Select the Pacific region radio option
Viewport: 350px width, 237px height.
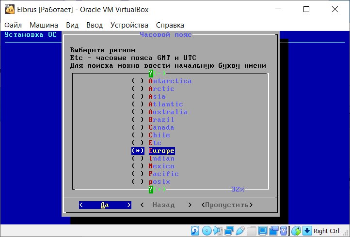click(138, 174)
